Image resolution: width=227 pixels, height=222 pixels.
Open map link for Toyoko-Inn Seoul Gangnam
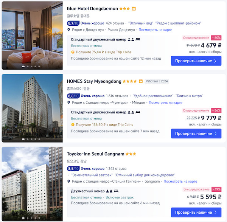point(180,181)
